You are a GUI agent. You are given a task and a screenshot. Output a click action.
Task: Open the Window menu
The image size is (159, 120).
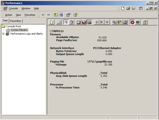(26, 8)
